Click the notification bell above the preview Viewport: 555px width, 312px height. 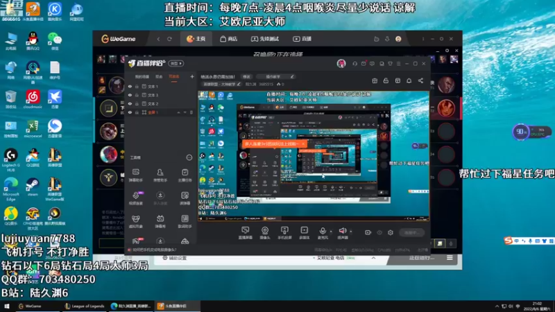[x=409, y=80]
